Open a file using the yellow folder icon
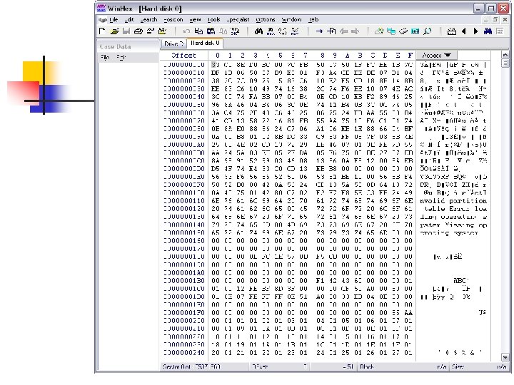 click(x=114, y=31)
